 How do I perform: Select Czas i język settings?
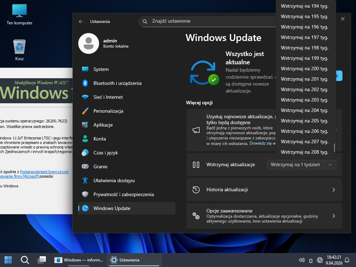tap(105, 153)
